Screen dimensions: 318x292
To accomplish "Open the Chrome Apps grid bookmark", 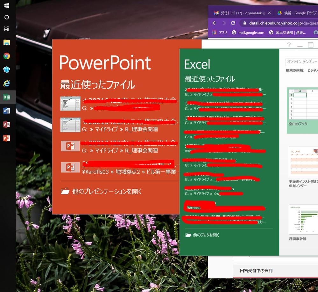I will 220,32.
